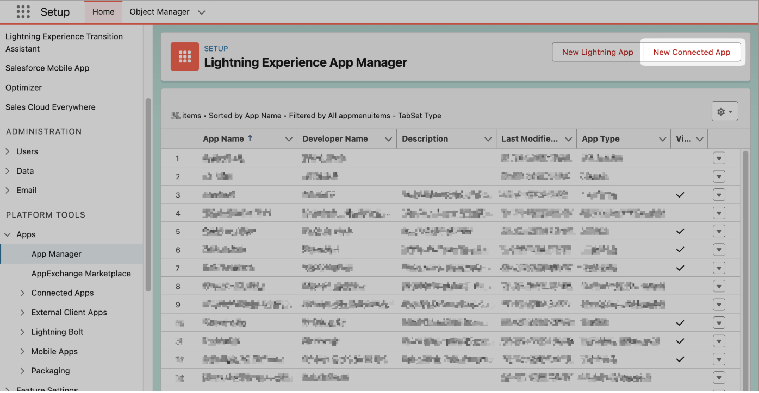Open the App Launcher grid icon
The image size is (759, 393).
(x=23, y=11)
